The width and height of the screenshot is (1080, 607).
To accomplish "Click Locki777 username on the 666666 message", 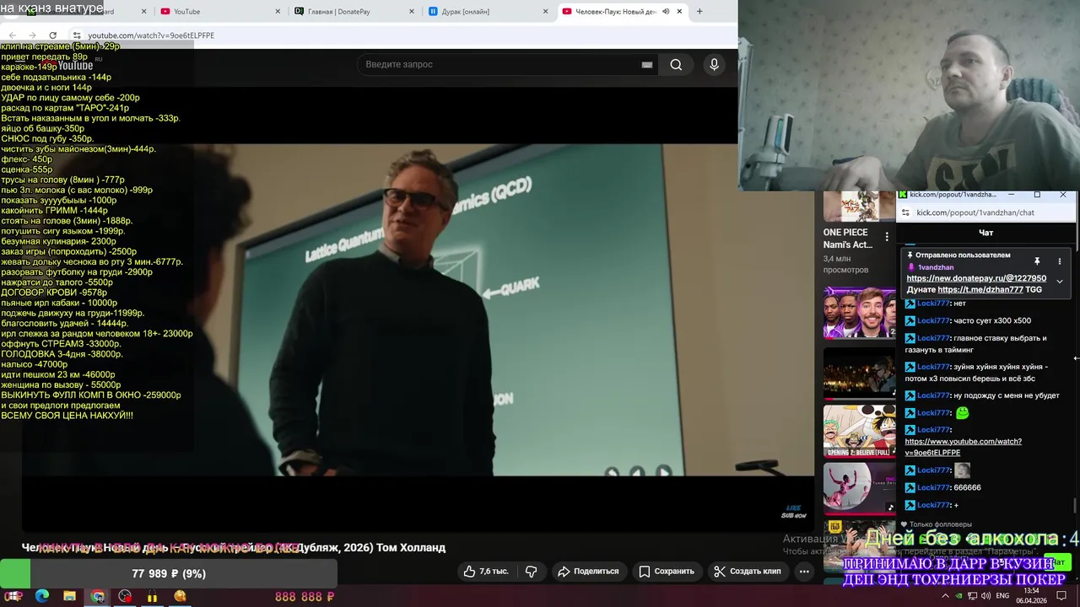I will coord(933,487).
